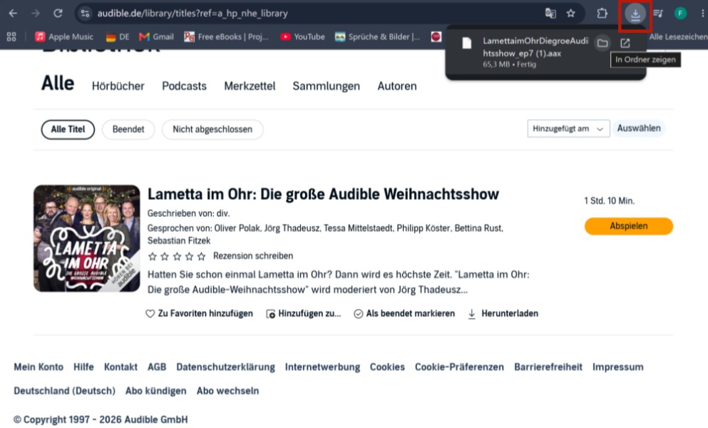
Task: Bookmark this page with star icon
Action: tap(570, 14)
